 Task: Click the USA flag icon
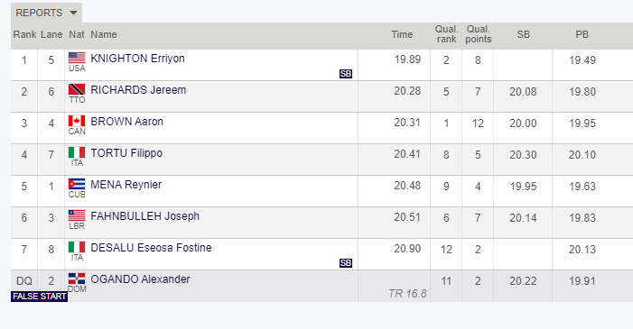click(x=77, y=58)
